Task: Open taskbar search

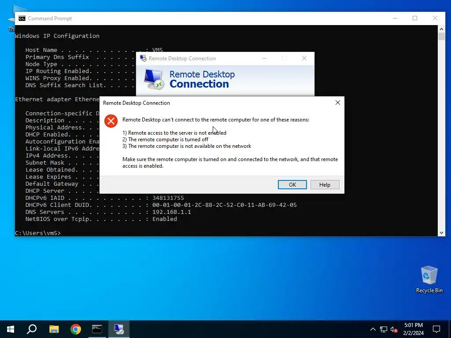Action: pos(32,329)
